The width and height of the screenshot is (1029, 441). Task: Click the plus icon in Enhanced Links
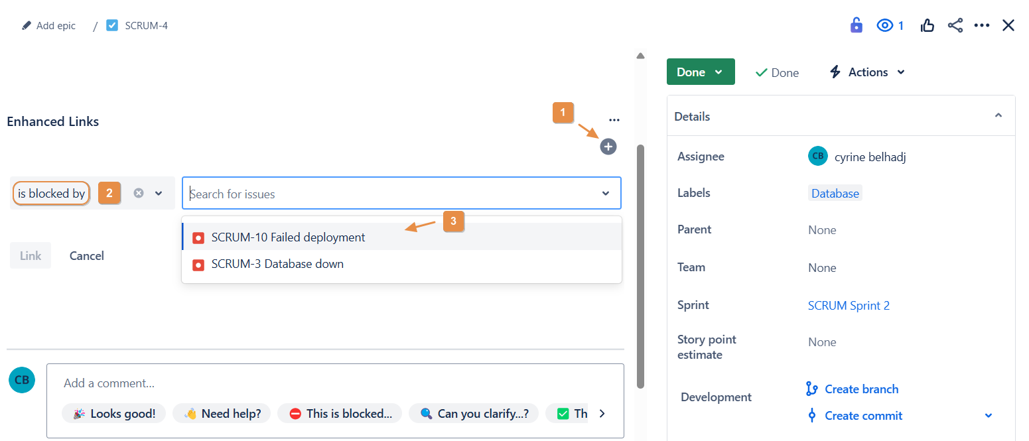pos(608,147)
